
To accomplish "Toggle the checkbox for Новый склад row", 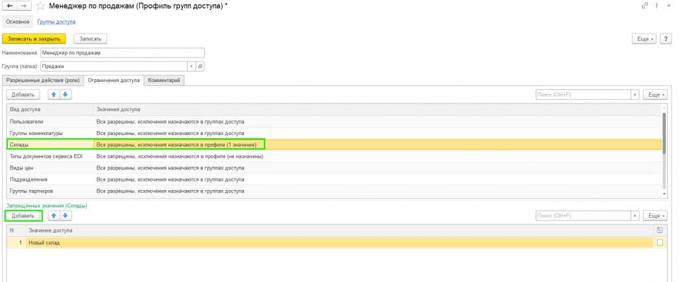I will tap(660, 243).
